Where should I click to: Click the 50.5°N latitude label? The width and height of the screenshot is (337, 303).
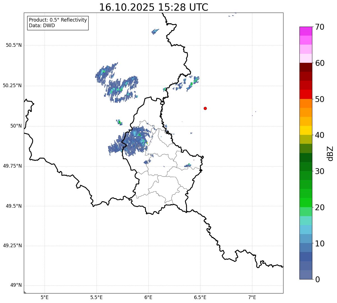[14, 45]
